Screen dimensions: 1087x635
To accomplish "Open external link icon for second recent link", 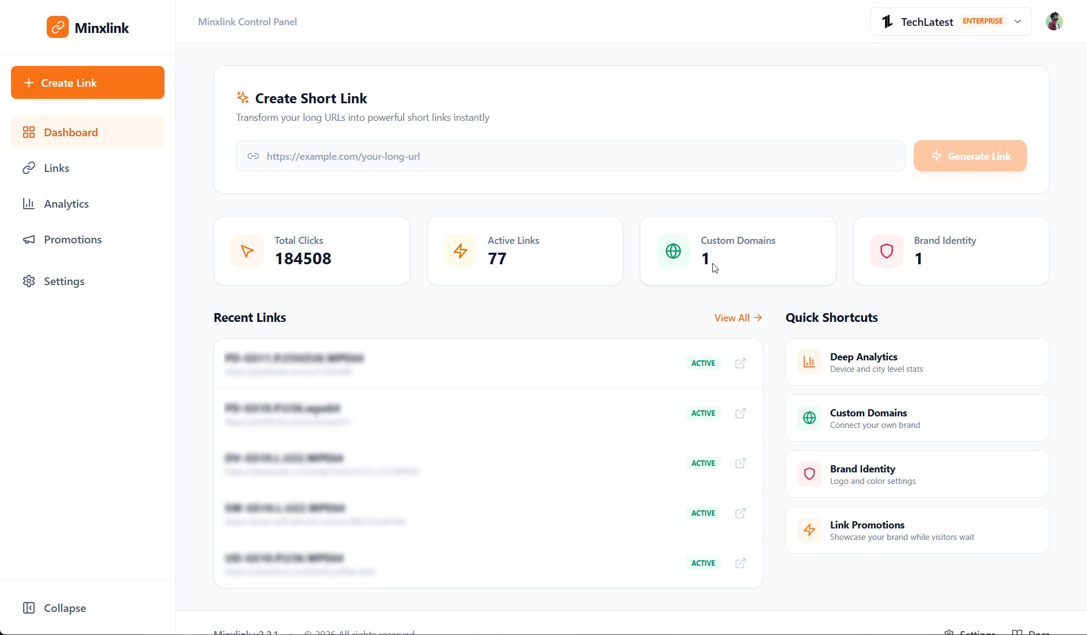I will [x=740, y=413].
